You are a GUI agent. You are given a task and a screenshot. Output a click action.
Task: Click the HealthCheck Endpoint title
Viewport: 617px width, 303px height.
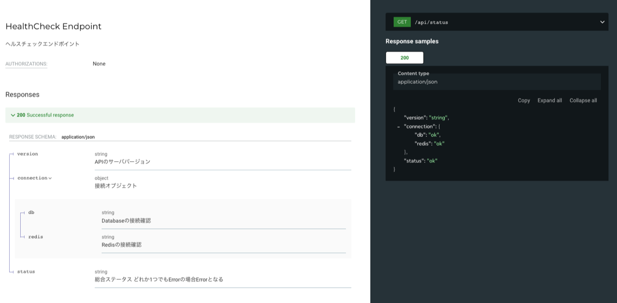(x=53, y=26)
